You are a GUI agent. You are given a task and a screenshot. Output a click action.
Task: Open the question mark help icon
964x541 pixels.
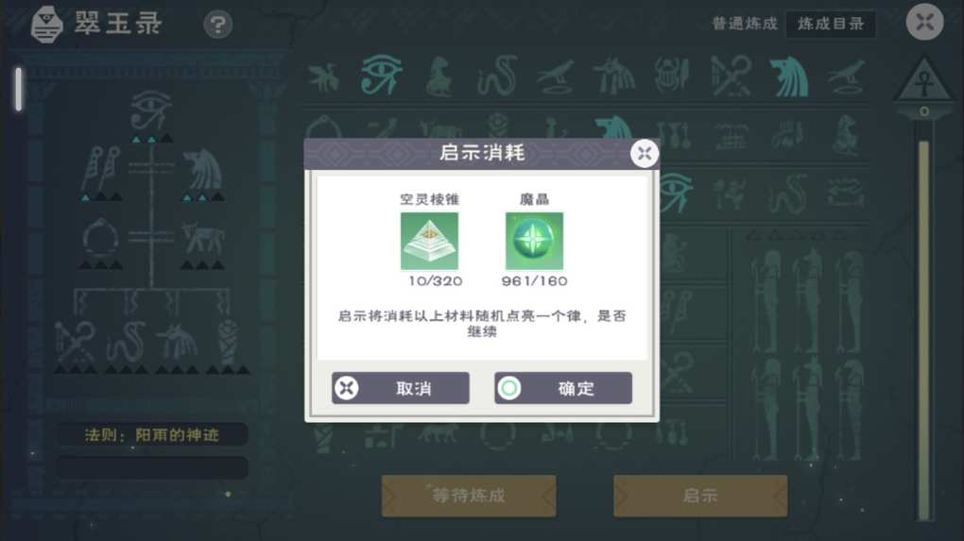[217, 25]
